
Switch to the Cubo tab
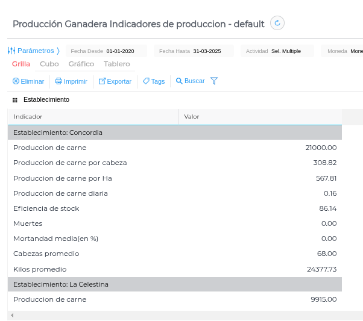[49, 64]
